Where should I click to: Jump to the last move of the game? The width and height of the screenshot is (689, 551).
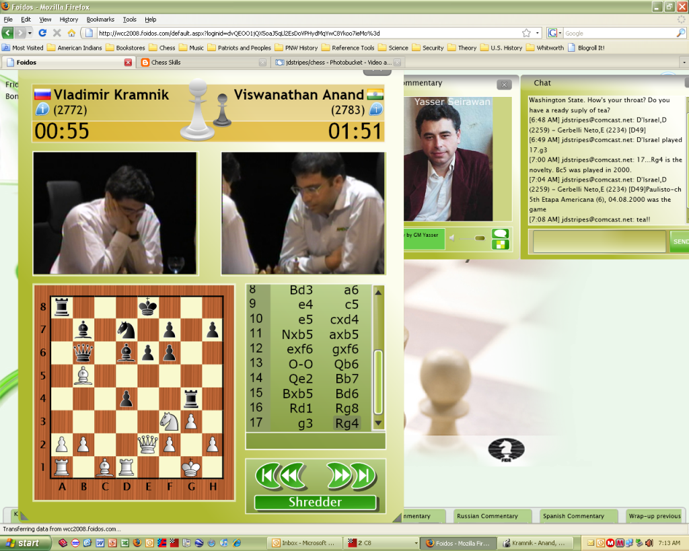pyautogui.click(x=365, y=476)
